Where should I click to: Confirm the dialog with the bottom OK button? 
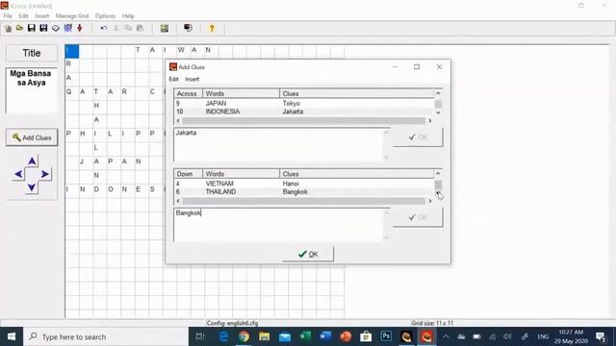click(x=308, y=254)
